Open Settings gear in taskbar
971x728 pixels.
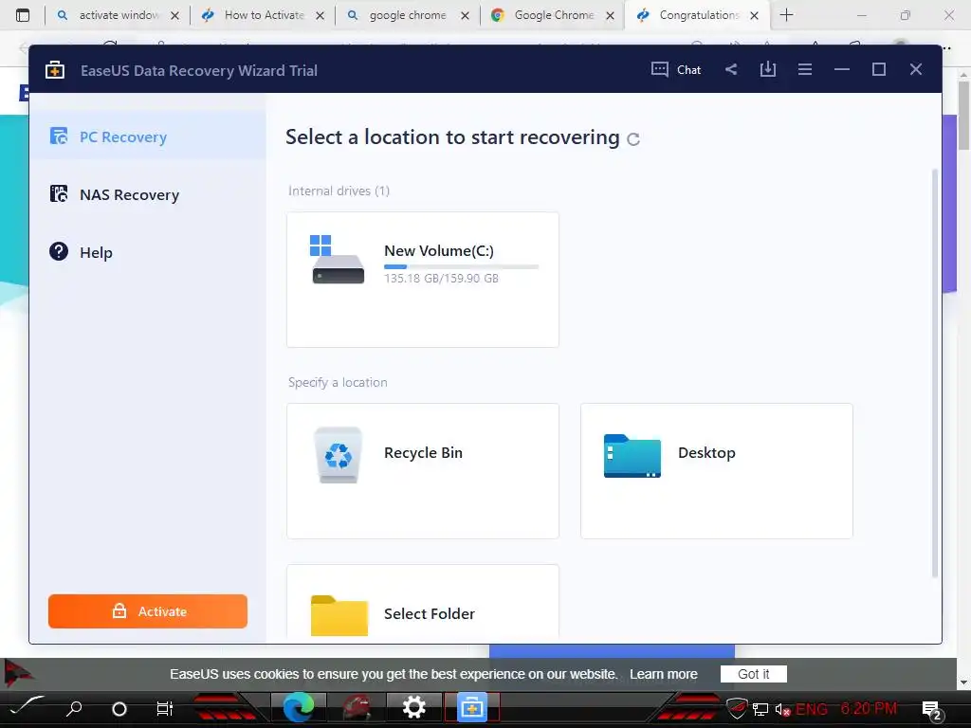pyautogui.click(x=413, y=707)
